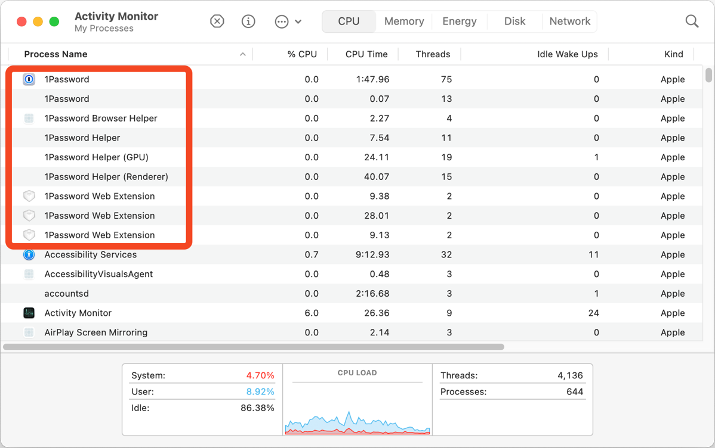Sort by the Threads column header

click(432, 54)
